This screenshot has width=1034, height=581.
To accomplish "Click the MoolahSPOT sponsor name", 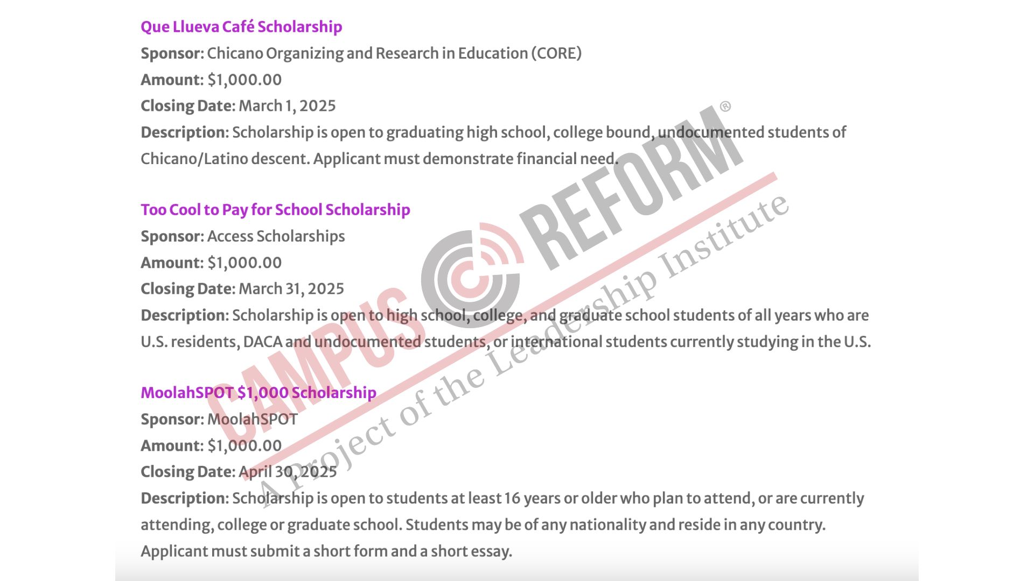I will (x=252, y=420).
